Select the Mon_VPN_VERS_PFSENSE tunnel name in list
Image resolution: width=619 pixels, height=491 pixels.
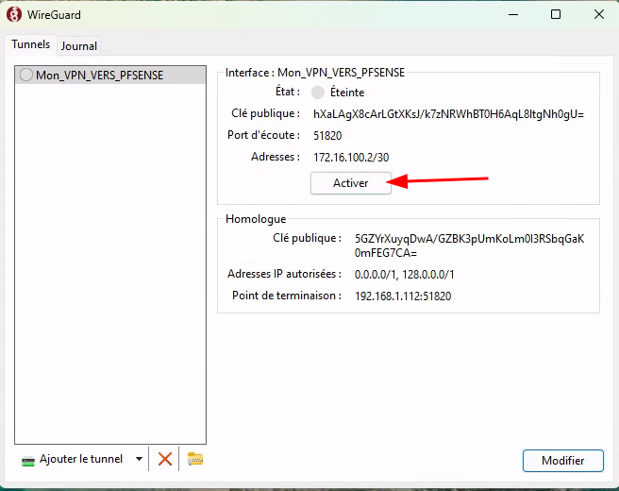click(x=99, y=75)
